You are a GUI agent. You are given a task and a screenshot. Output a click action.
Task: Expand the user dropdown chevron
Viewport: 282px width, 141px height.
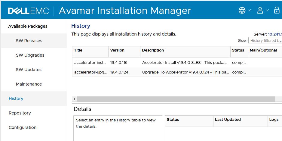pyautogui.click(x=268, y=10)
